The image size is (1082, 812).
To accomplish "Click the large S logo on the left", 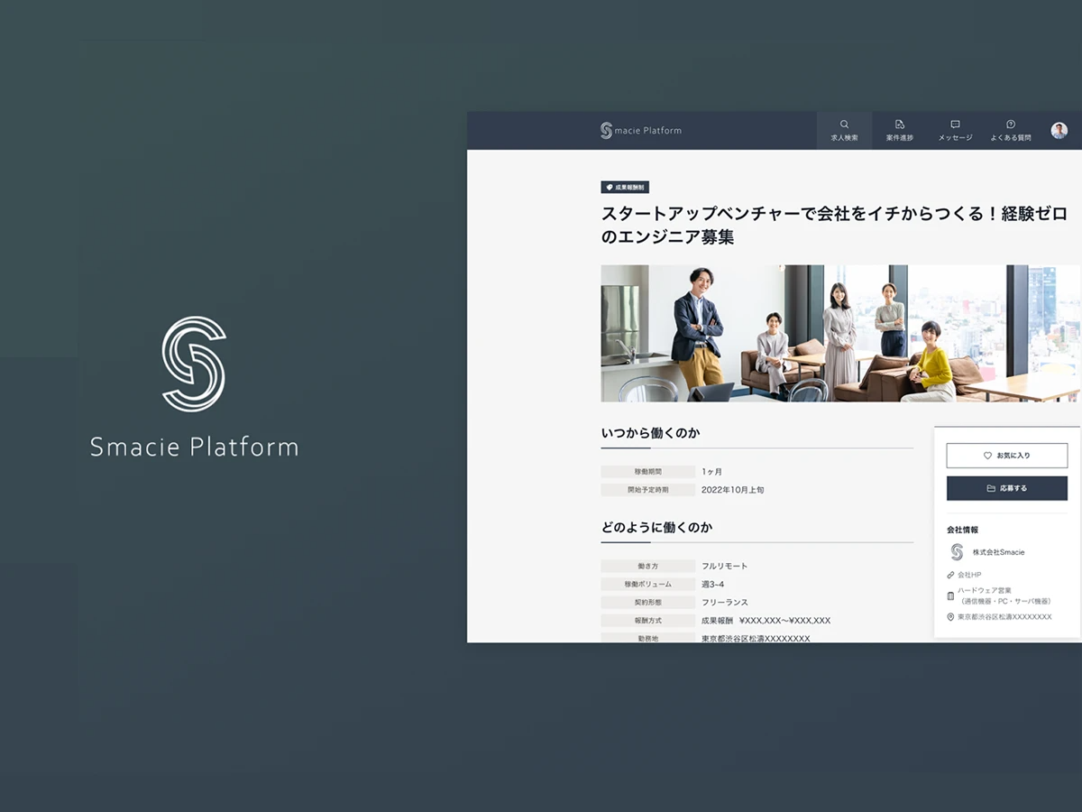I will click(194, 364).
